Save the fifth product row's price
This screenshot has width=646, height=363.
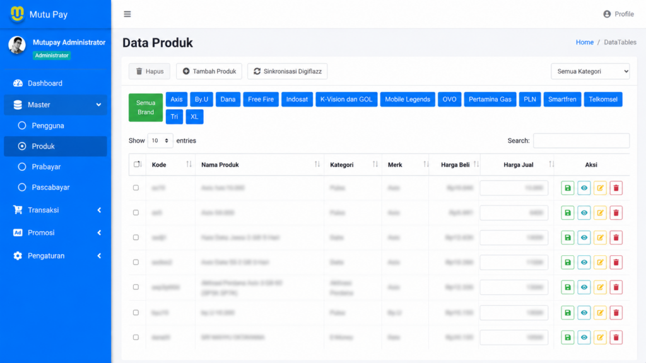coord(567,287)
